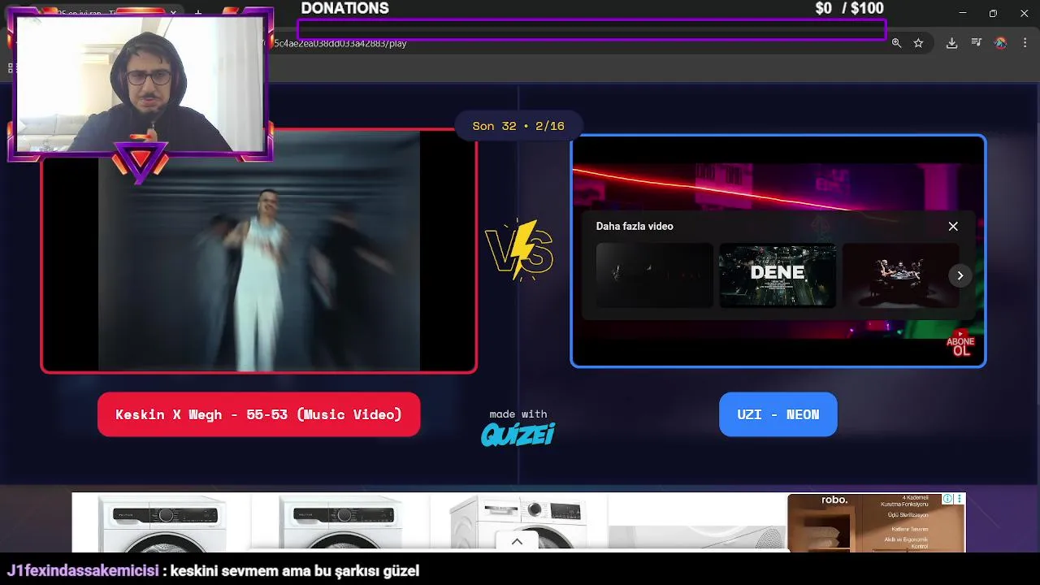
Task: Click the Keskin X Wegh video player
Action: pyautogui.click(x=258, y=251)
